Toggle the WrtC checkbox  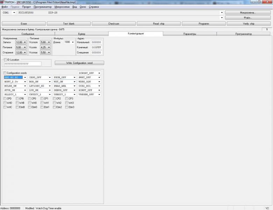pos(5,107)
